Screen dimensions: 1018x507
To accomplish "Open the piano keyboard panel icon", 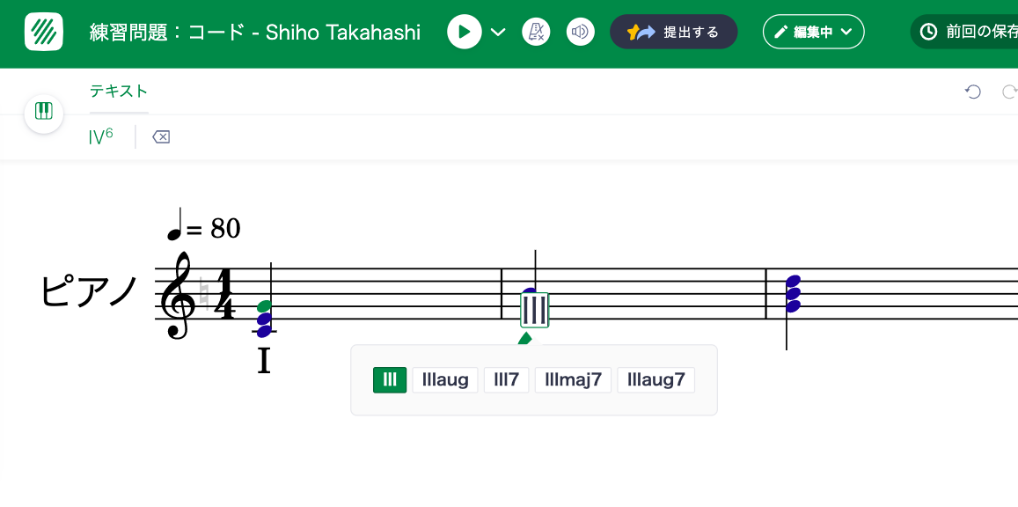I will pos(44,112).
